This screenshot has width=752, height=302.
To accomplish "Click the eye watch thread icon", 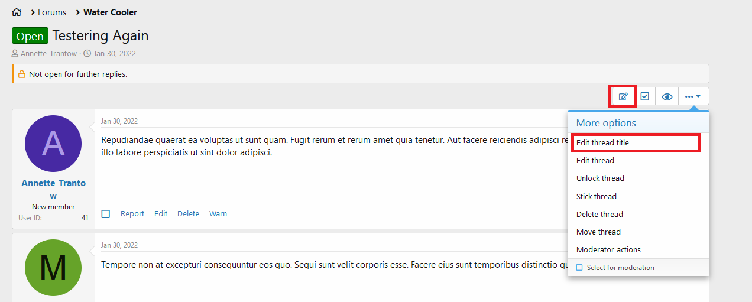I will tap(667, 96).
